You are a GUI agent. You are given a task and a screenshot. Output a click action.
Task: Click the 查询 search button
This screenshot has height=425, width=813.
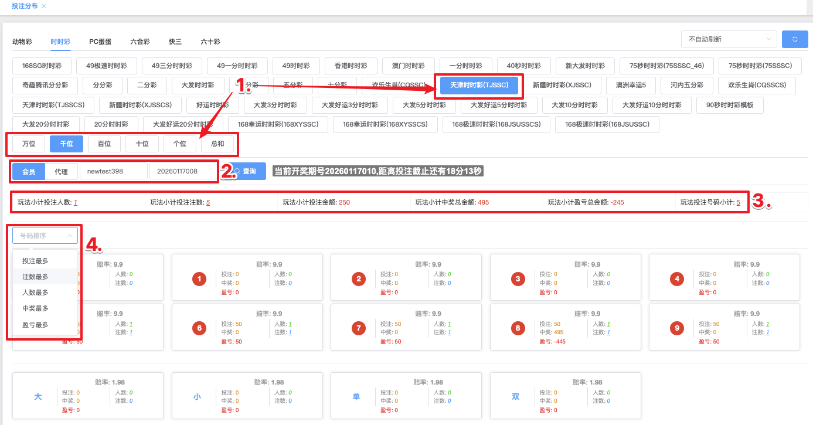coord(246,171)
